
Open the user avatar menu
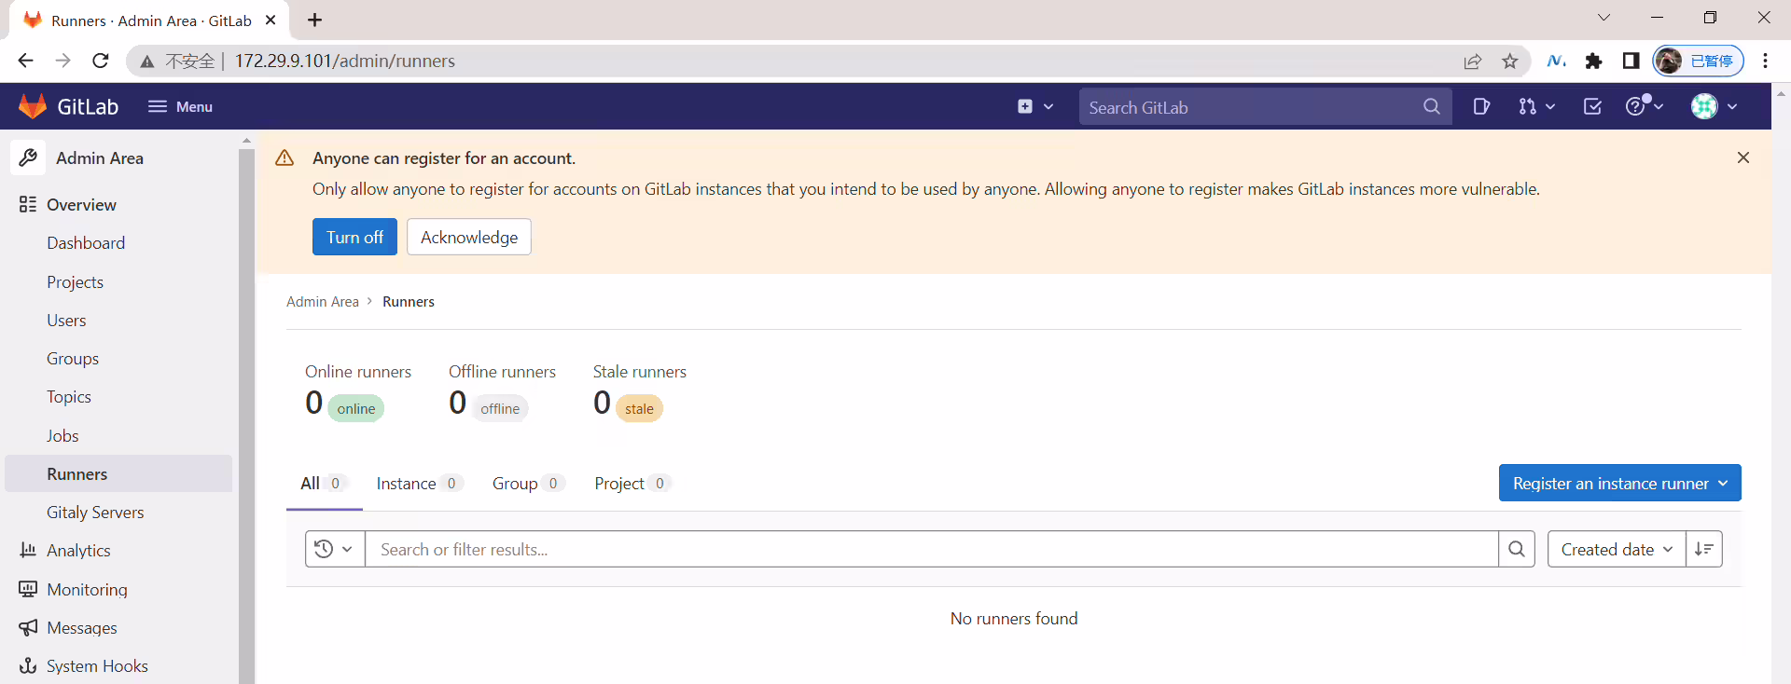1714,106
